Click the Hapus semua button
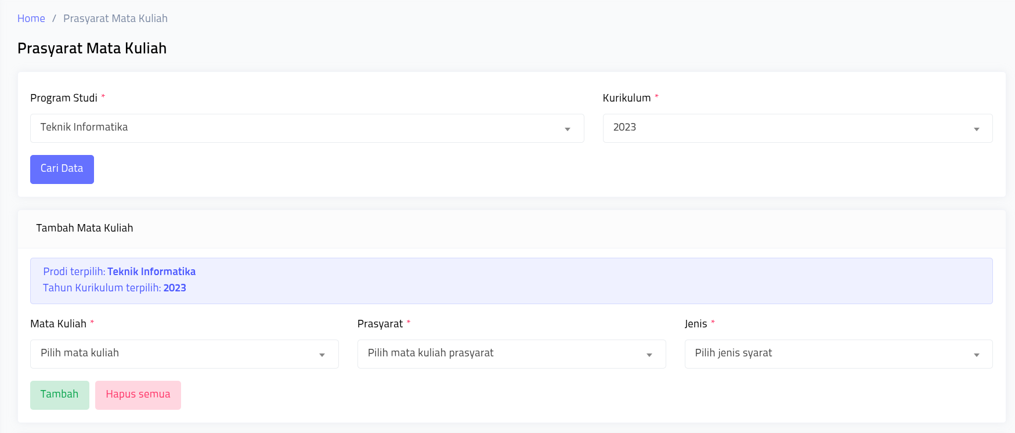Image resolution: width=1015 pixels, height=433 pixels. pos(138,395)
